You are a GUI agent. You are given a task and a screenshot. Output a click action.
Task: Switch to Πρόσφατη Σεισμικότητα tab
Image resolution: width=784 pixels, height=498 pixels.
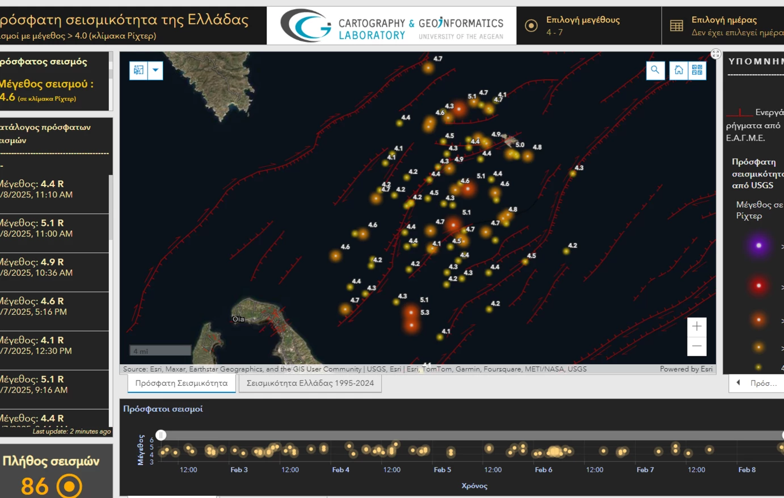tap(182, 383)
